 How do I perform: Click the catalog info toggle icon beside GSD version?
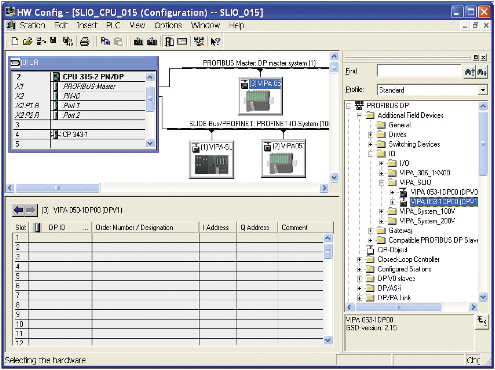tap(482, 321)
